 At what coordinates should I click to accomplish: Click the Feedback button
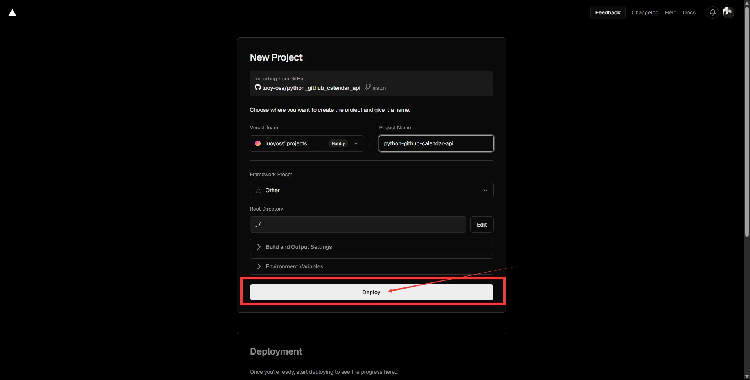pos(608,12)
